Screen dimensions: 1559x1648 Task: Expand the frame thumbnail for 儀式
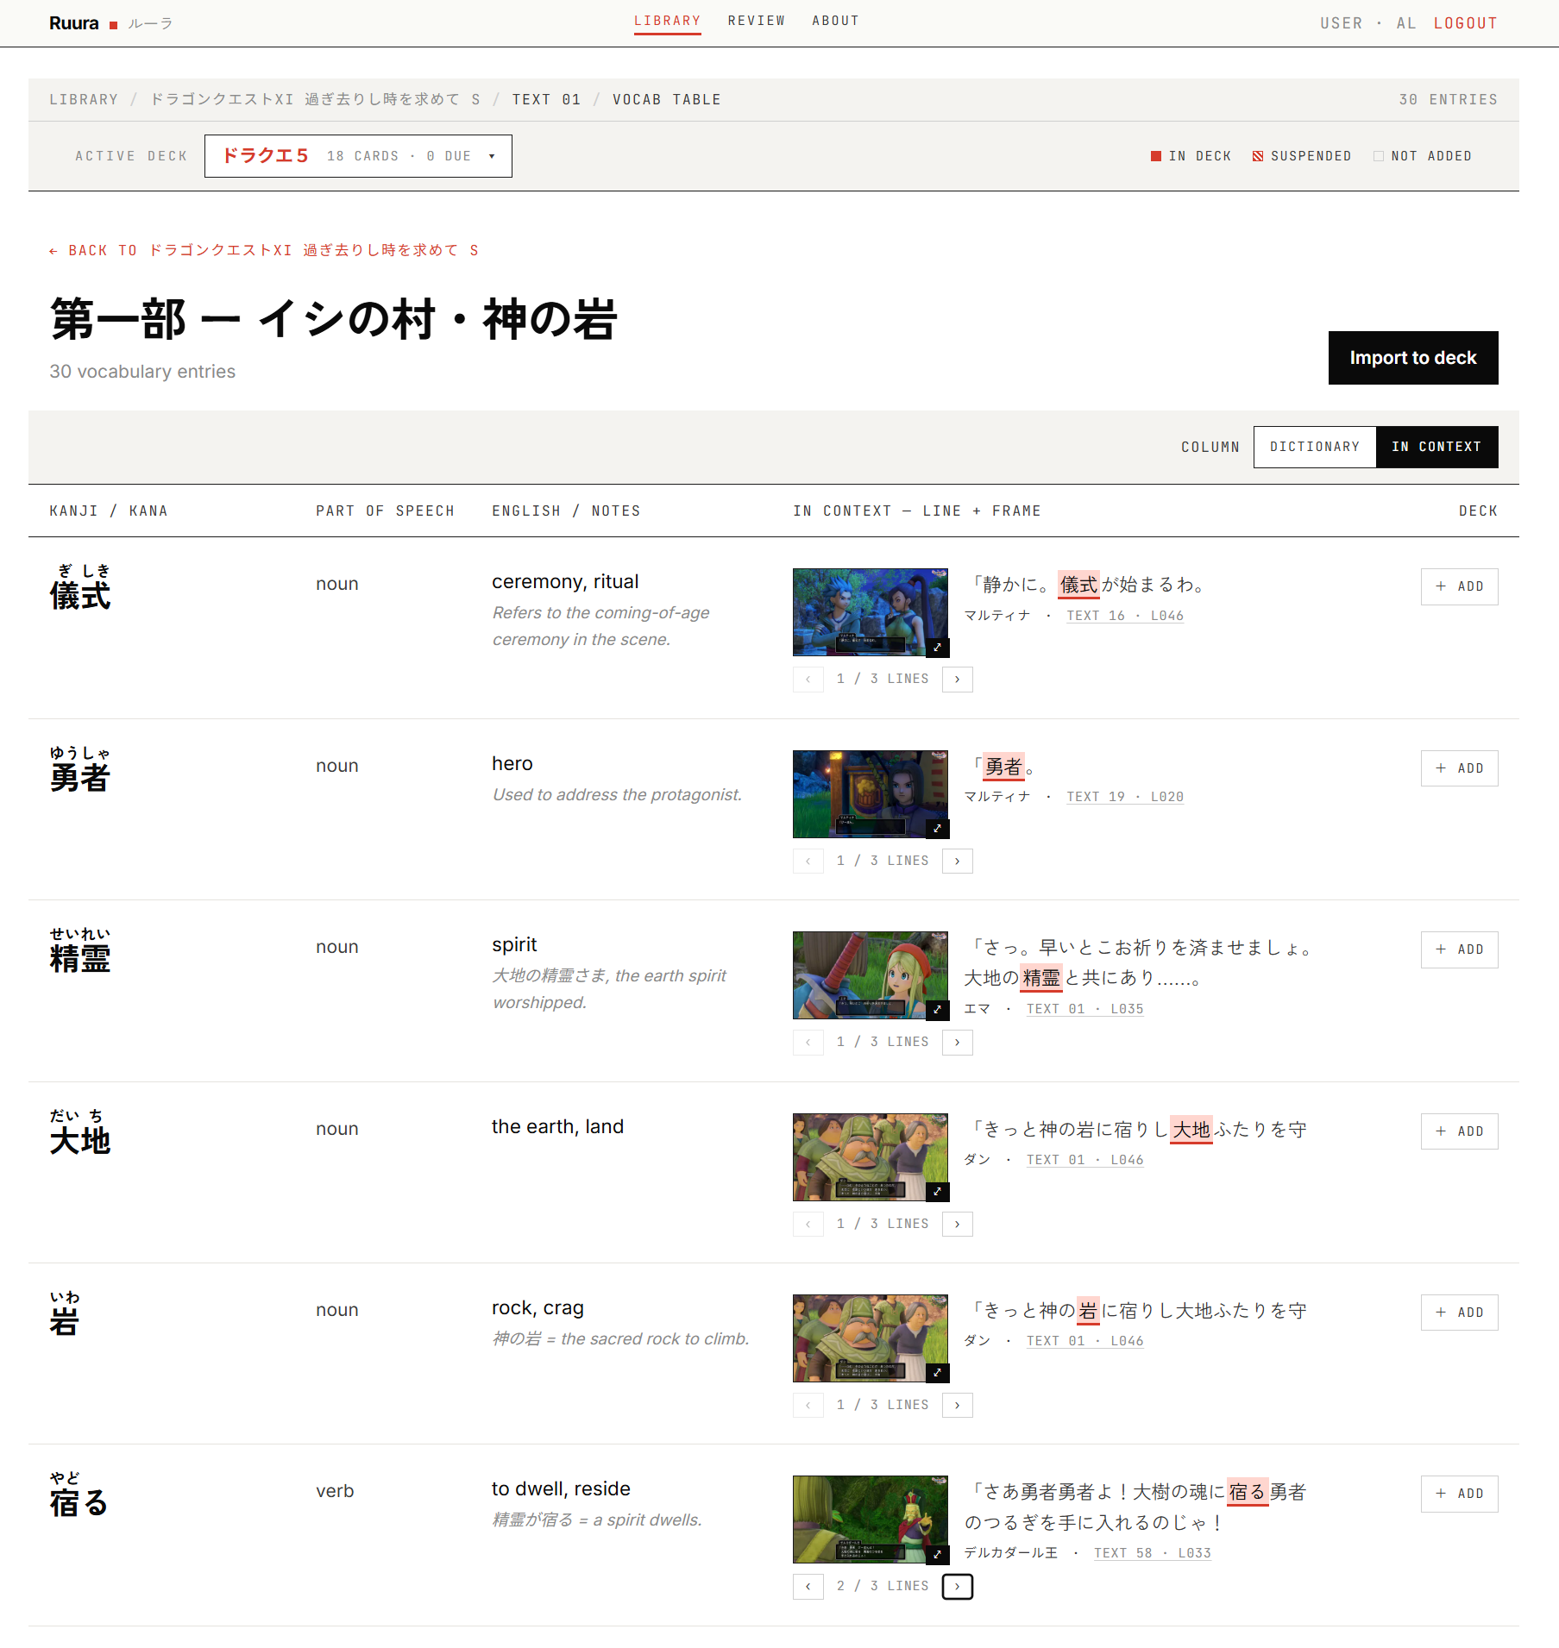point(937,647)
